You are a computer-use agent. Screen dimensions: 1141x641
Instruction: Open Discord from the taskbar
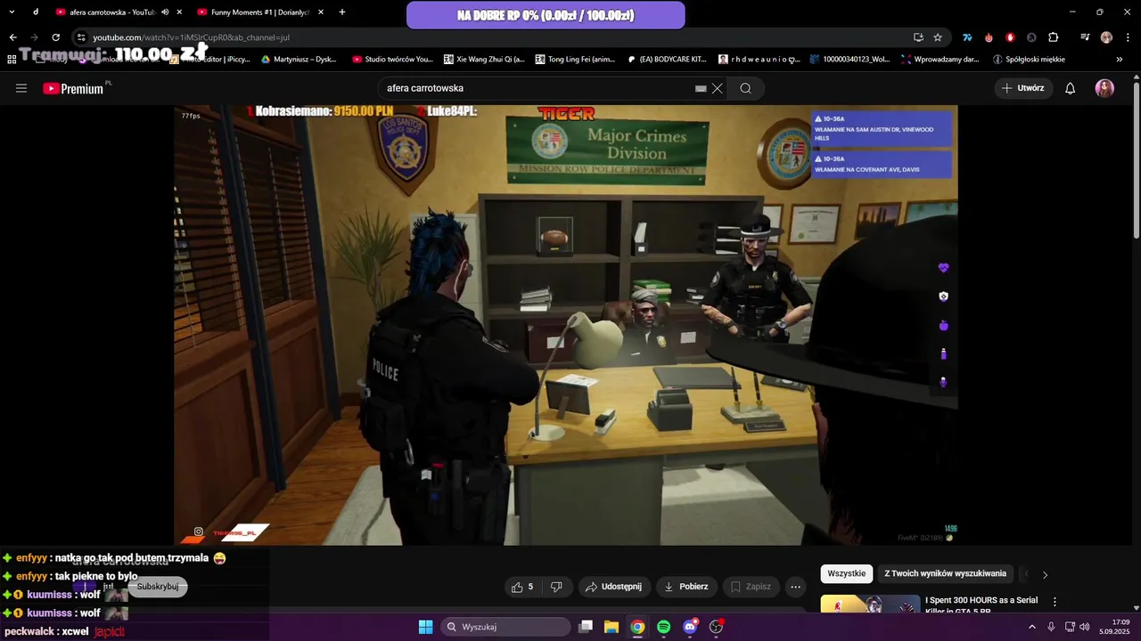[x=690, y=627]
